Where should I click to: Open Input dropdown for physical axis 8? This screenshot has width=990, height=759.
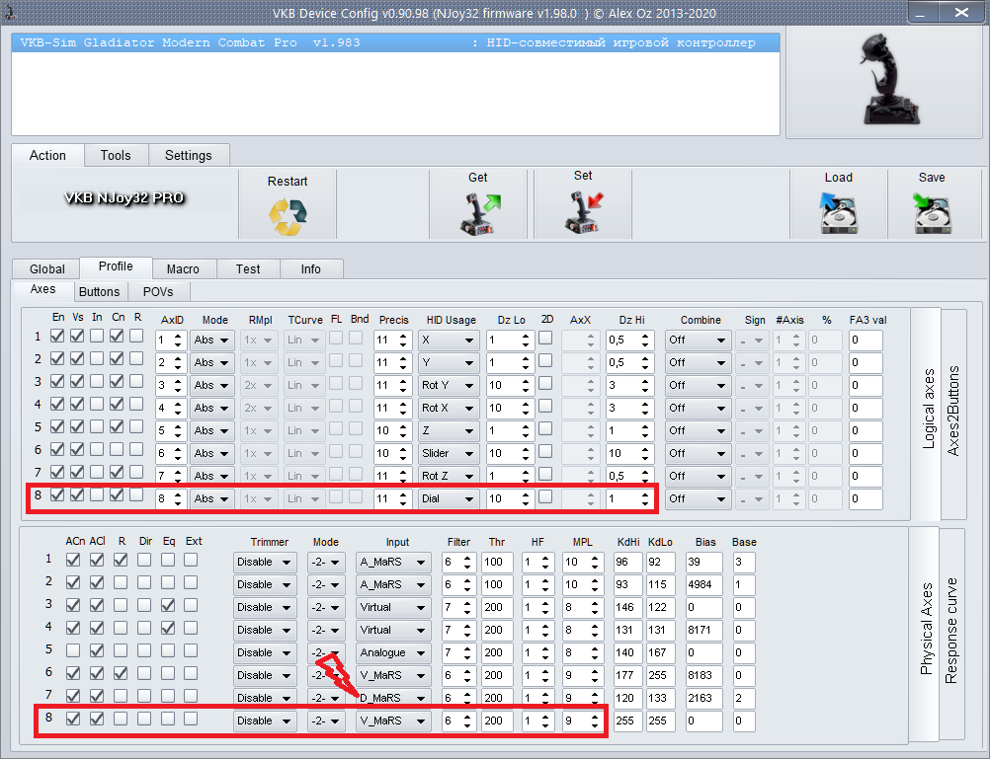coord(392,721)
